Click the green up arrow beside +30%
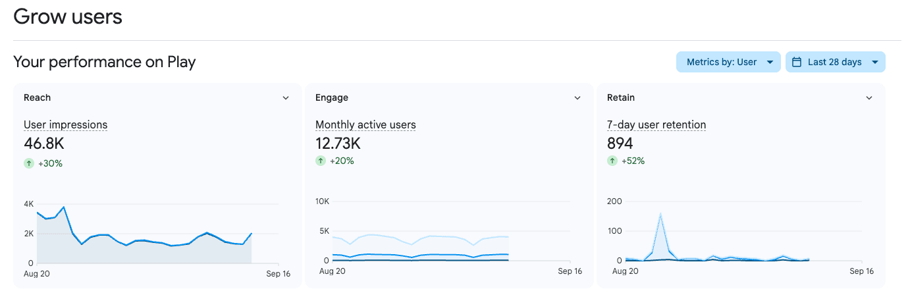 coord(28,163)
